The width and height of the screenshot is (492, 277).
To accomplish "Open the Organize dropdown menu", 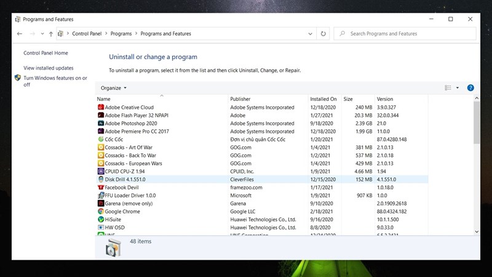I will point(113,88).
